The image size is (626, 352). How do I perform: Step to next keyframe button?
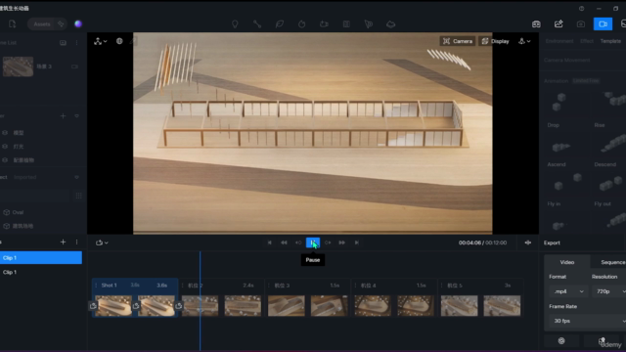click(x=328, y=242)
